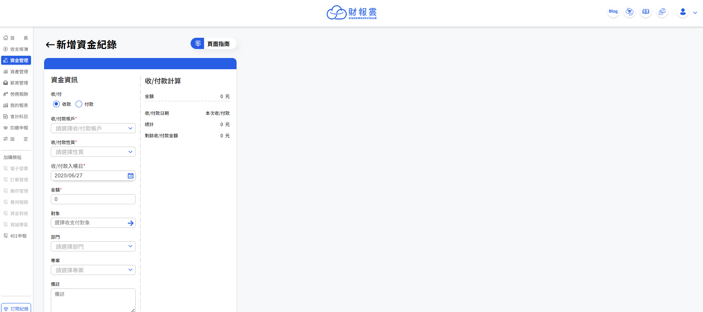Open the help question chat icon
The height and width of the screenshot is (312, 703).
coord(662,12)
